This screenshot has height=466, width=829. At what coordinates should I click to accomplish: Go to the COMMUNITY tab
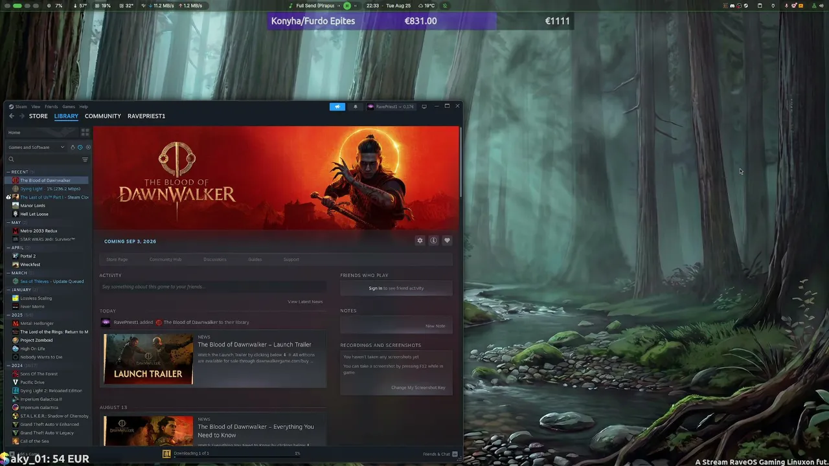(103, 116)
